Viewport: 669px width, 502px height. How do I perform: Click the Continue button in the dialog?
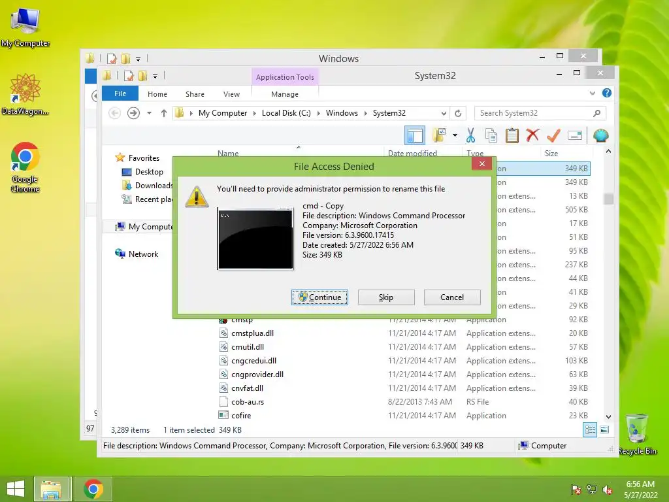coord(319,297)
